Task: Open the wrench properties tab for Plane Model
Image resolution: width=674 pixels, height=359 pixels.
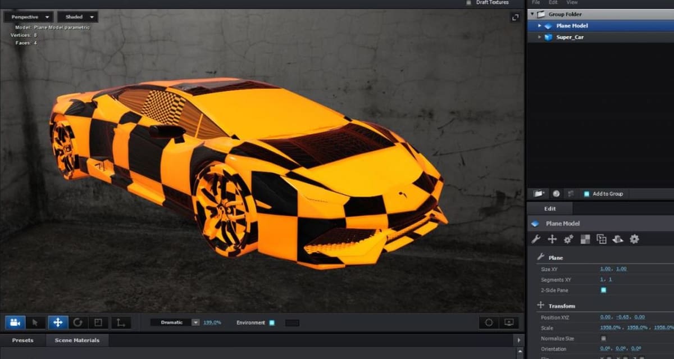Action: click(536, 239)
